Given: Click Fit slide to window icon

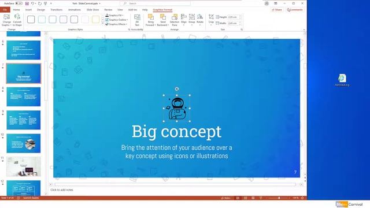Looking at the screenshot, I should (302, 198).
